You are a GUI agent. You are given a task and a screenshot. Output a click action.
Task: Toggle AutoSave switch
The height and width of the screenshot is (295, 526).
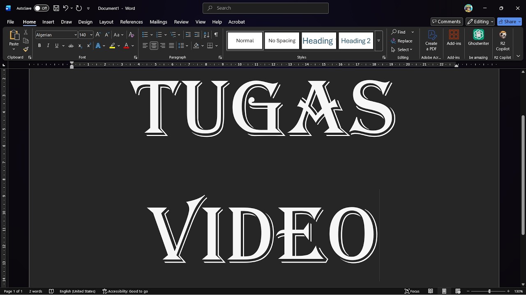41,8
